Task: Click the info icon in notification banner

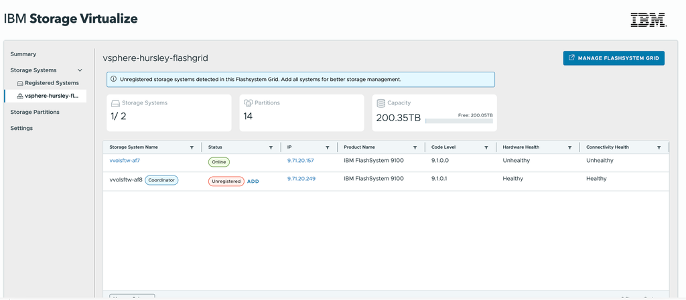Action: click(113, 79)
